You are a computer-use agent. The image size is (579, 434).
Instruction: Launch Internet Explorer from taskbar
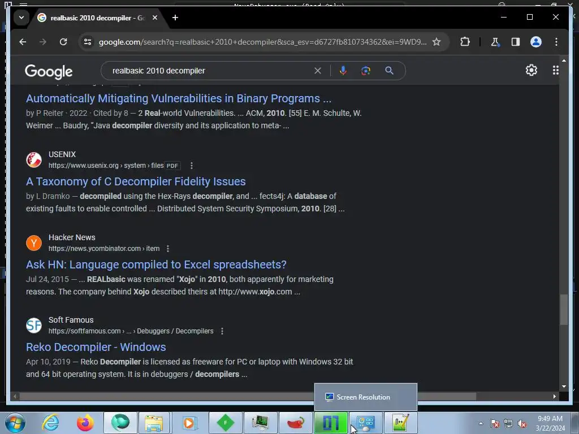click(x=50, y=423)
